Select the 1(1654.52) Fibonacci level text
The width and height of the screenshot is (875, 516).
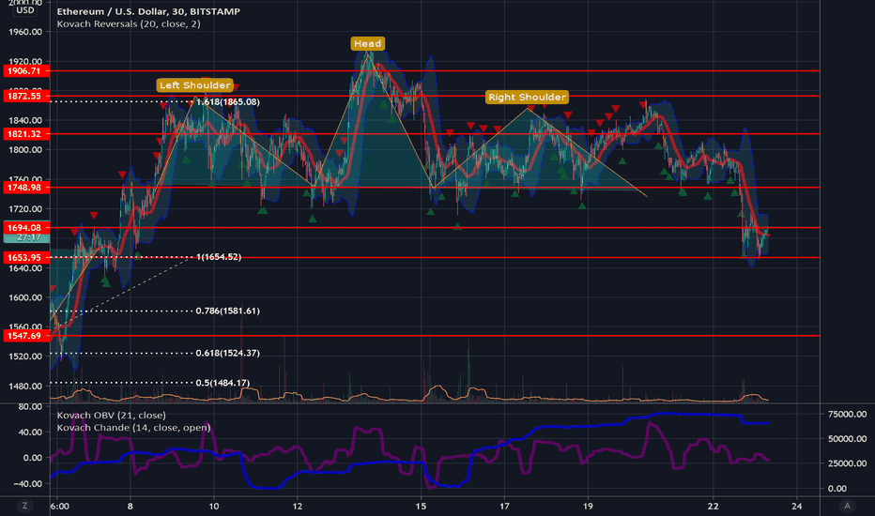219,257
